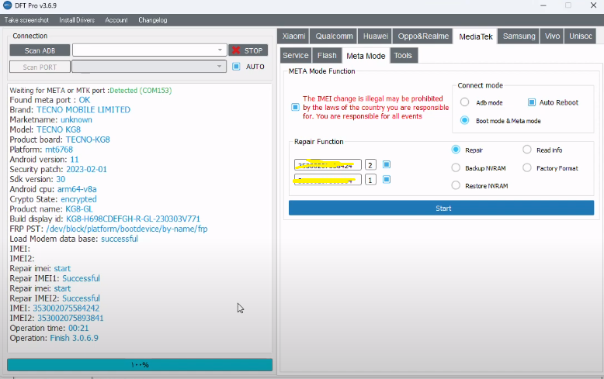Open the Flash sub-tab
Viewport: 604px width, 379px height.
click(327, 56)
